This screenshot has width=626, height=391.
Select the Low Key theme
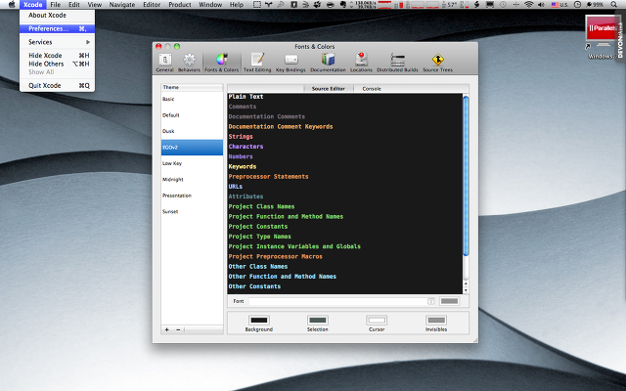click(x=192, y=163)
